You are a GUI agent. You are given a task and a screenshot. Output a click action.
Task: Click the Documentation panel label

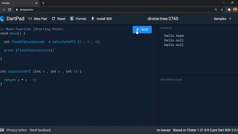click(x=171, y=79)
